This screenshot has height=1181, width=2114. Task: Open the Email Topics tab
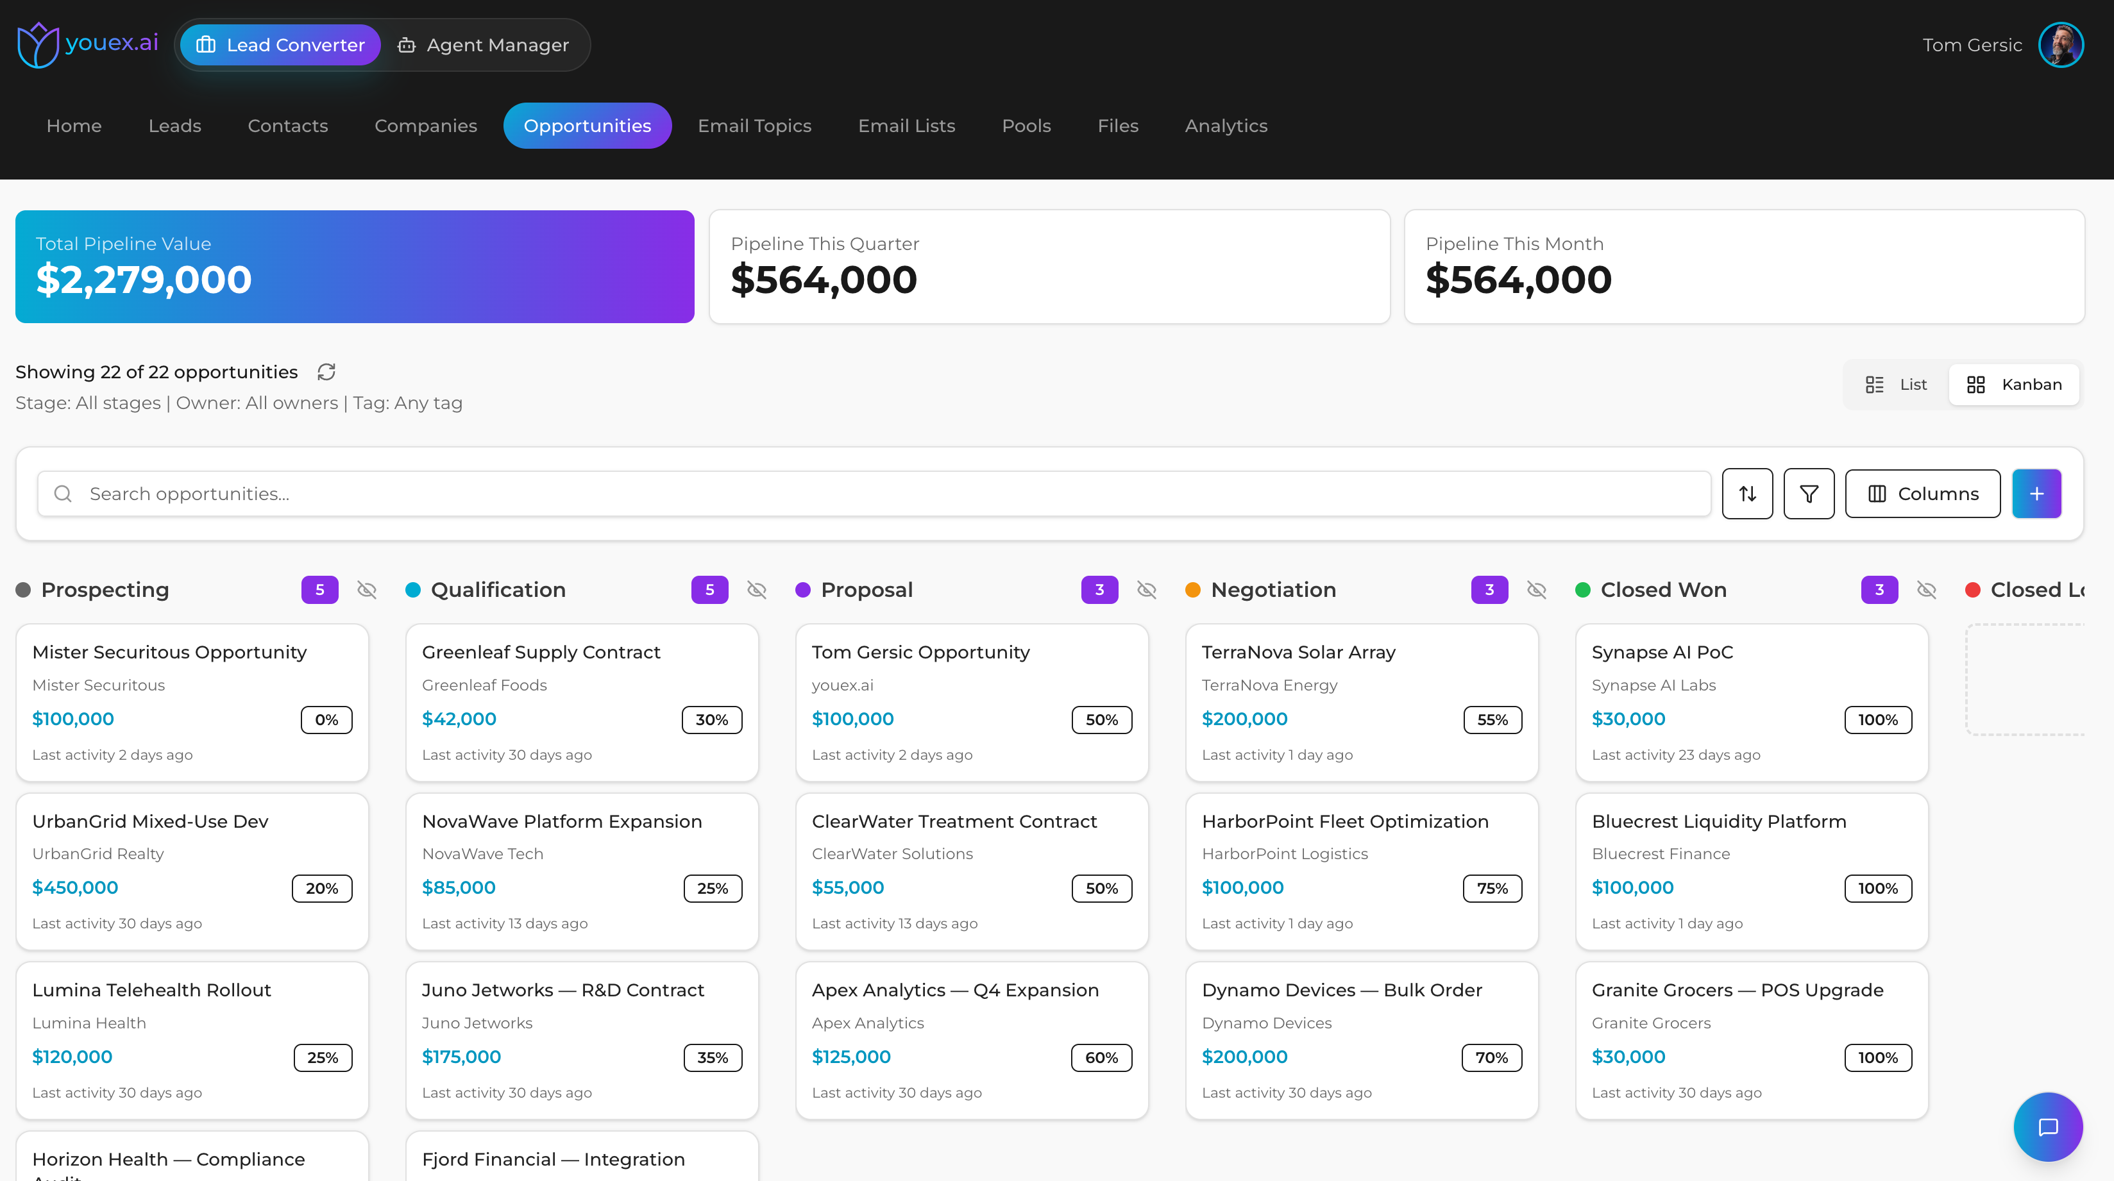click(754, 126)
